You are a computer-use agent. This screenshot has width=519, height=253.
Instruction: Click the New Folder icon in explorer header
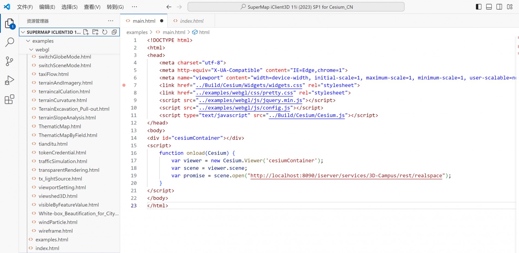pyautogui.click(x=95, y=32)
